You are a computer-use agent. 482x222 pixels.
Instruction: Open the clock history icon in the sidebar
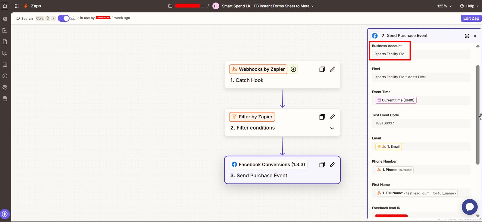[5, 76]
